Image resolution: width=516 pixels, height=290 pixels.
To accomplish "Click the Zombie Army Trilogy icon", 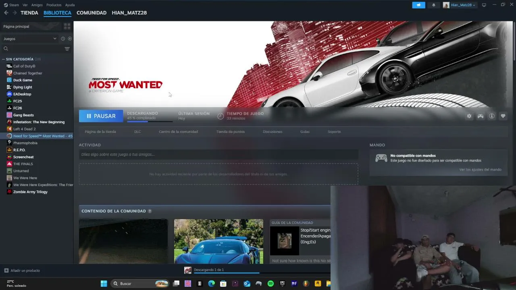I will tap(9, 192).
